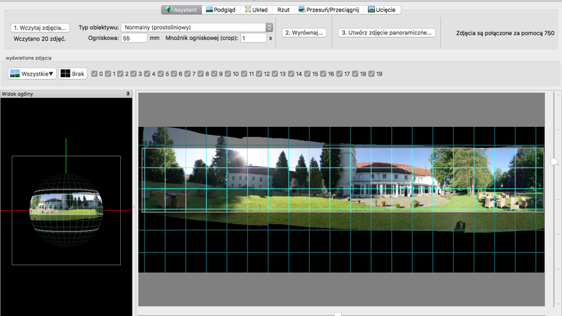
Task: Click the sphere overview preview thumbnail
Action: pos(66,210)
